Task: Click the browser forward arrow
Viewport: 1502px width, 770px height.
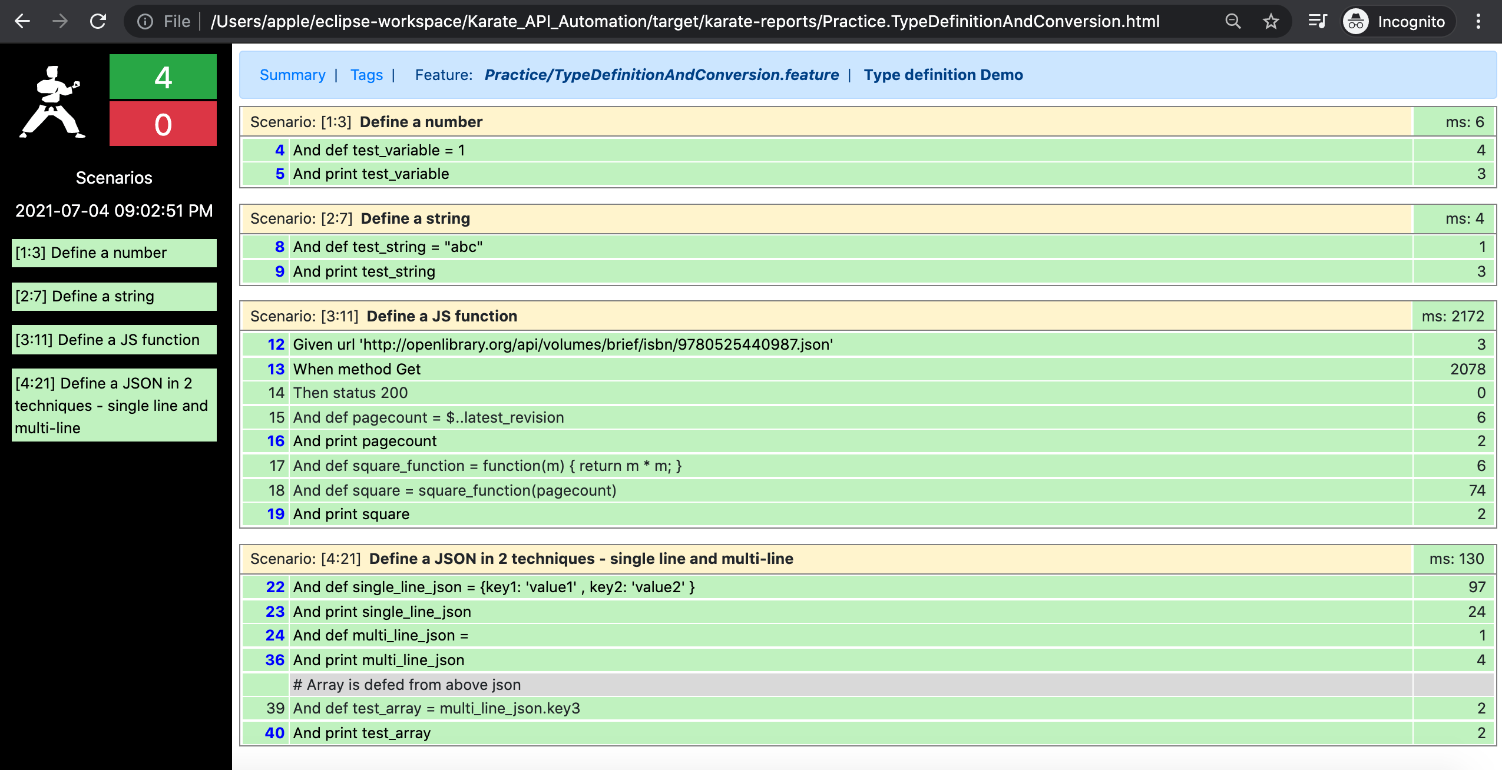Action: pos(59,22)
